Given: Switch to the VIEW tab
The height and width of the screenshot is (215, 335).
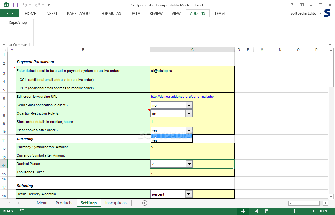Looking at the screenshot, I should click(x=176, y=14).
